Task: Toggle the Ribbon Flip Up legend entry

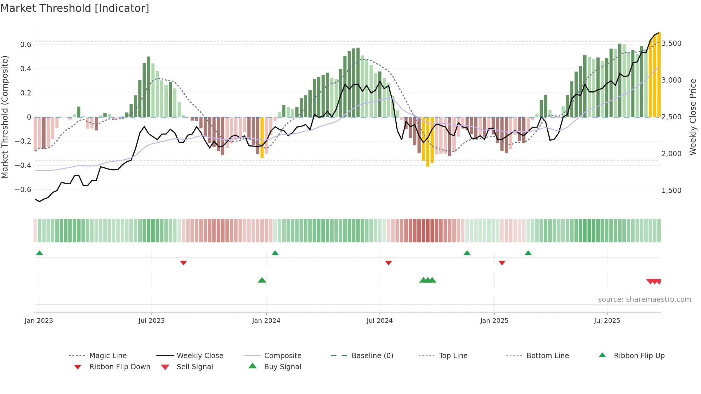Action: (x=632, y=355)
